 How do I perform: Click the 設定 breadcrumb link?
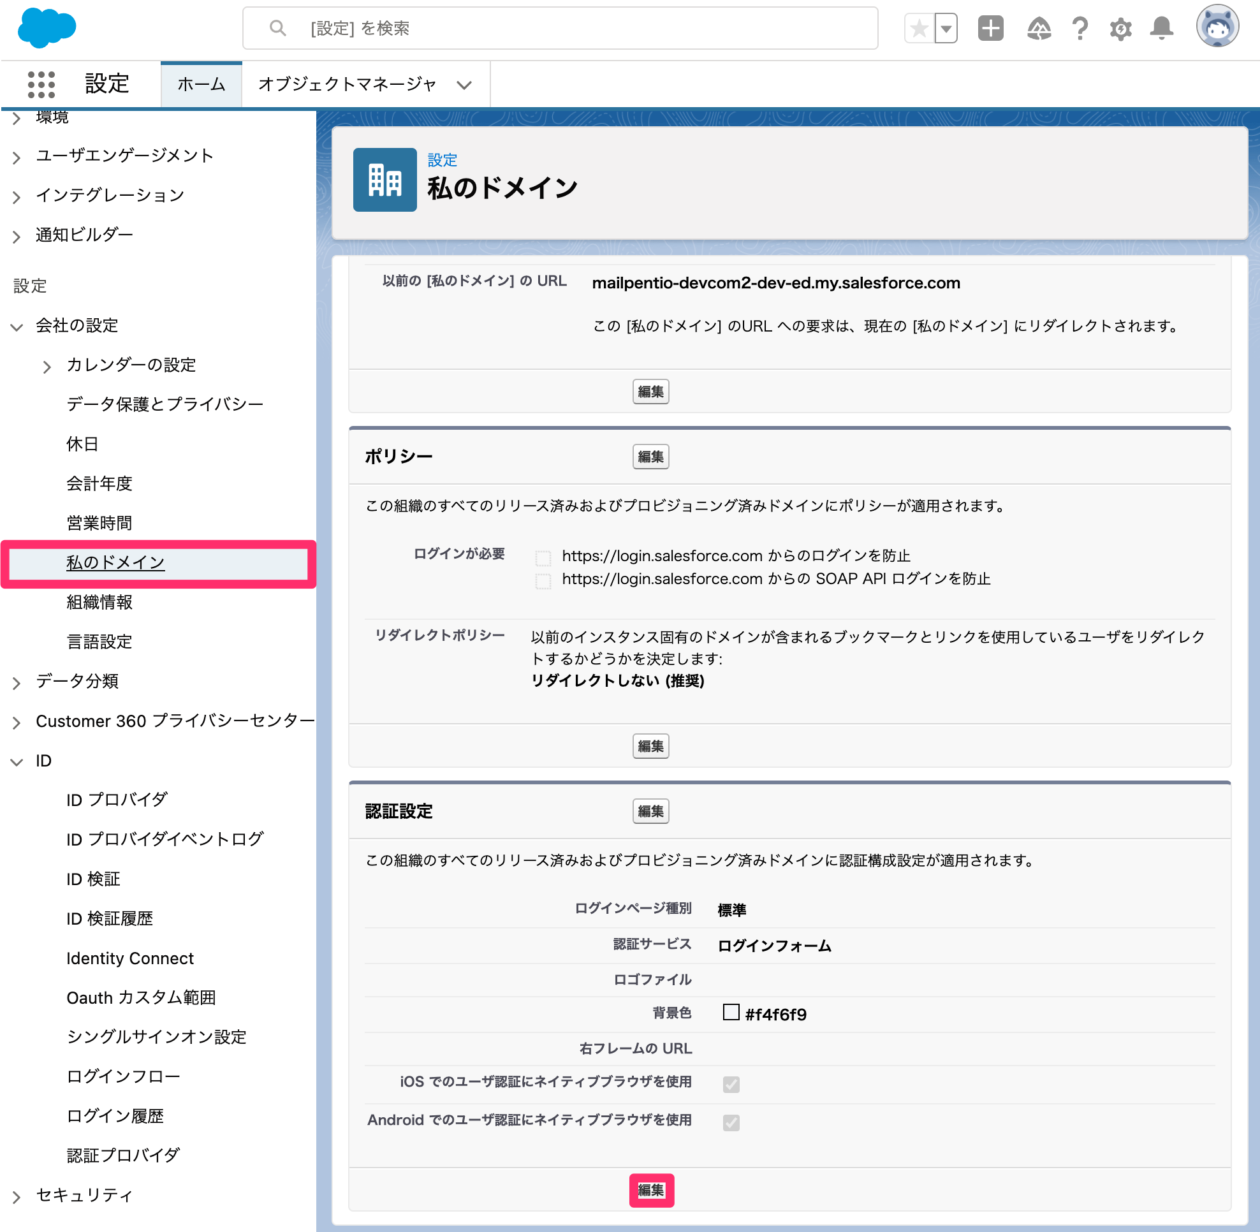[442, 160]
